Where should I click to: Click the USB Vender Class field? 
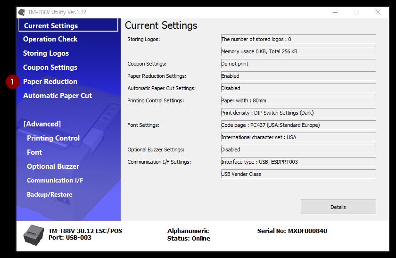click(x=298, y=174)
